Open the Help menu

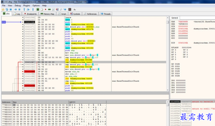click(44, 5)
